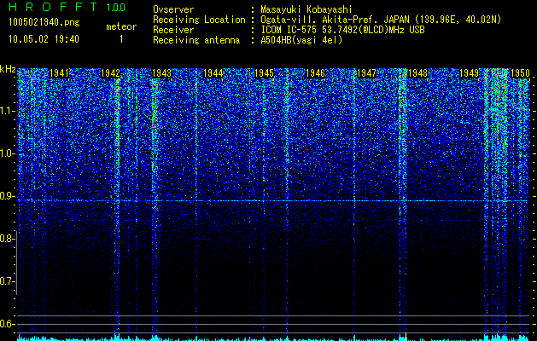Click the 1950 time marker

tap(520, 73)
